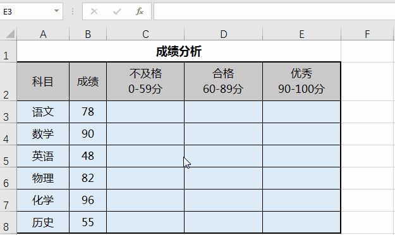Click the Enter checkmark formula icon

coord(117,11)
